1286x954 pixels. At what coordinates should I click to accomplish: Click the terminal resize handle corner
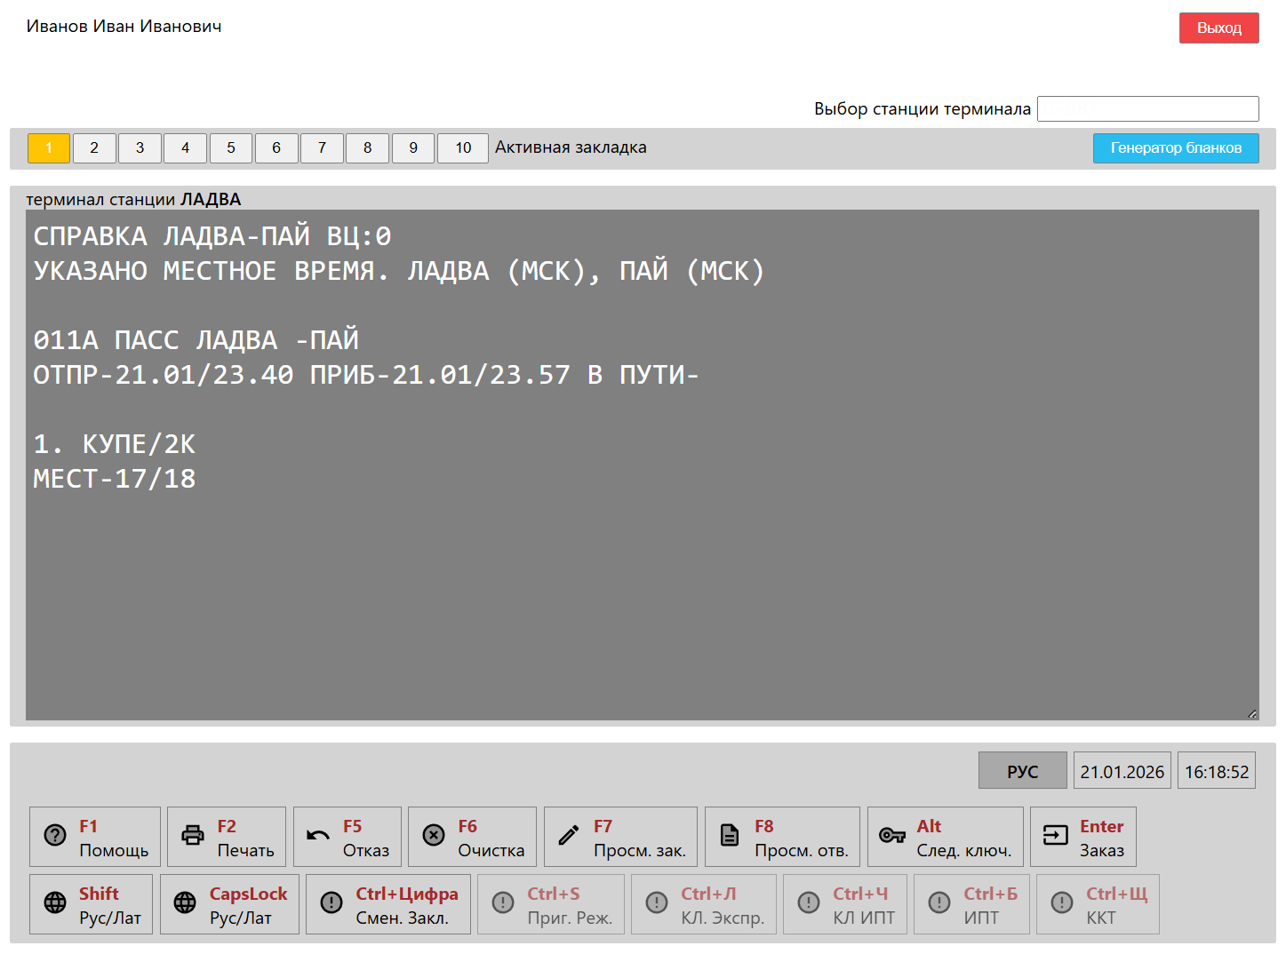coord(1251,713)
